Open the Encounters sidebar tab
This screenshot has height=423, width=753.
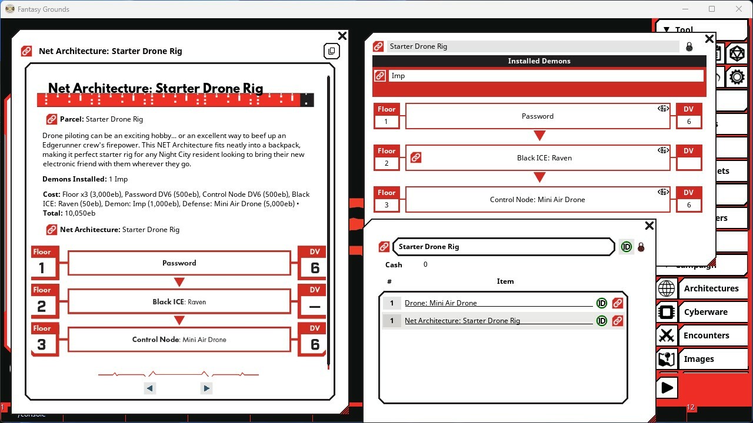tap(706, 335)
